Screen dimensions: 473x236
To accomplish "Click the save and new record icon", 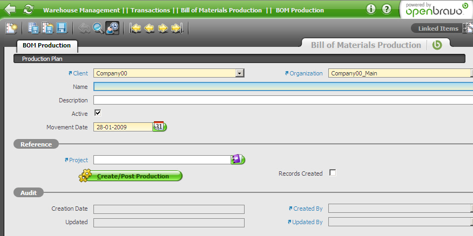I will point(48,29).
